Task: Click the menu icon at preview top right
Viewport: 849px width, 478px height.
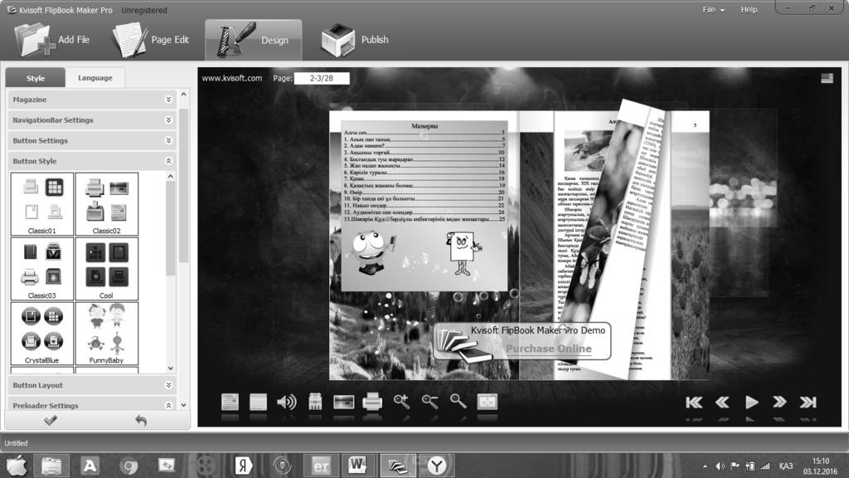Action: (x=827, y=79)
